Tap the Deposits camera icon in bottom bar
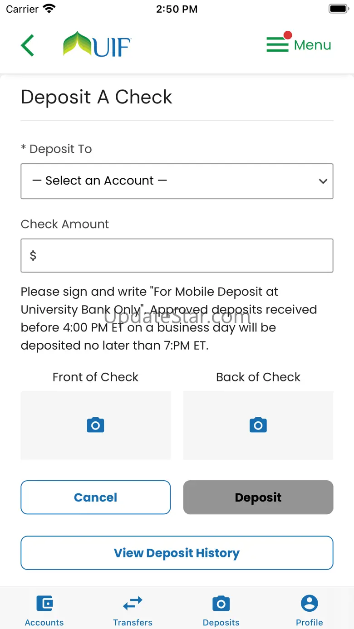 coord(221,604)
